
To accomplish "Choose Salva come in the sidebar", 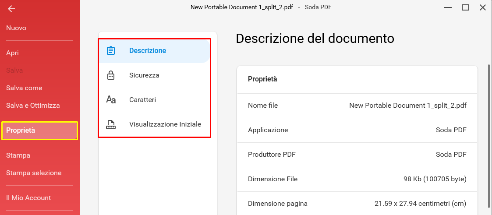I will click(x=24, y=88).
